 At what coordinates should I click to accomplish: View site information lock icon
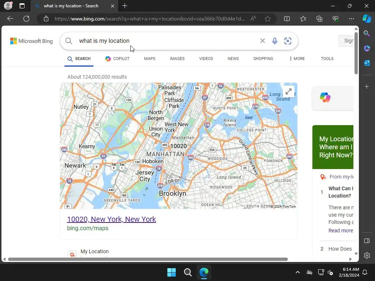[x=46, y=19]
